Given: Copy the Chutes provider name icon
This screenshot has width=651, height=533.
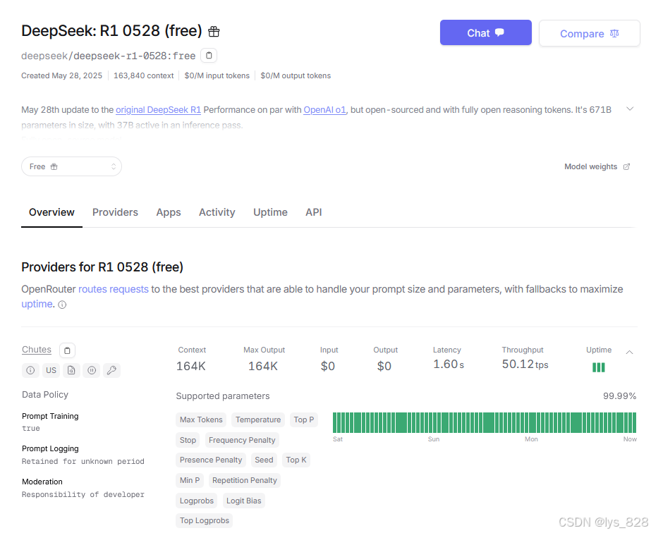Looking at the screenshot, I should [67, 350].
